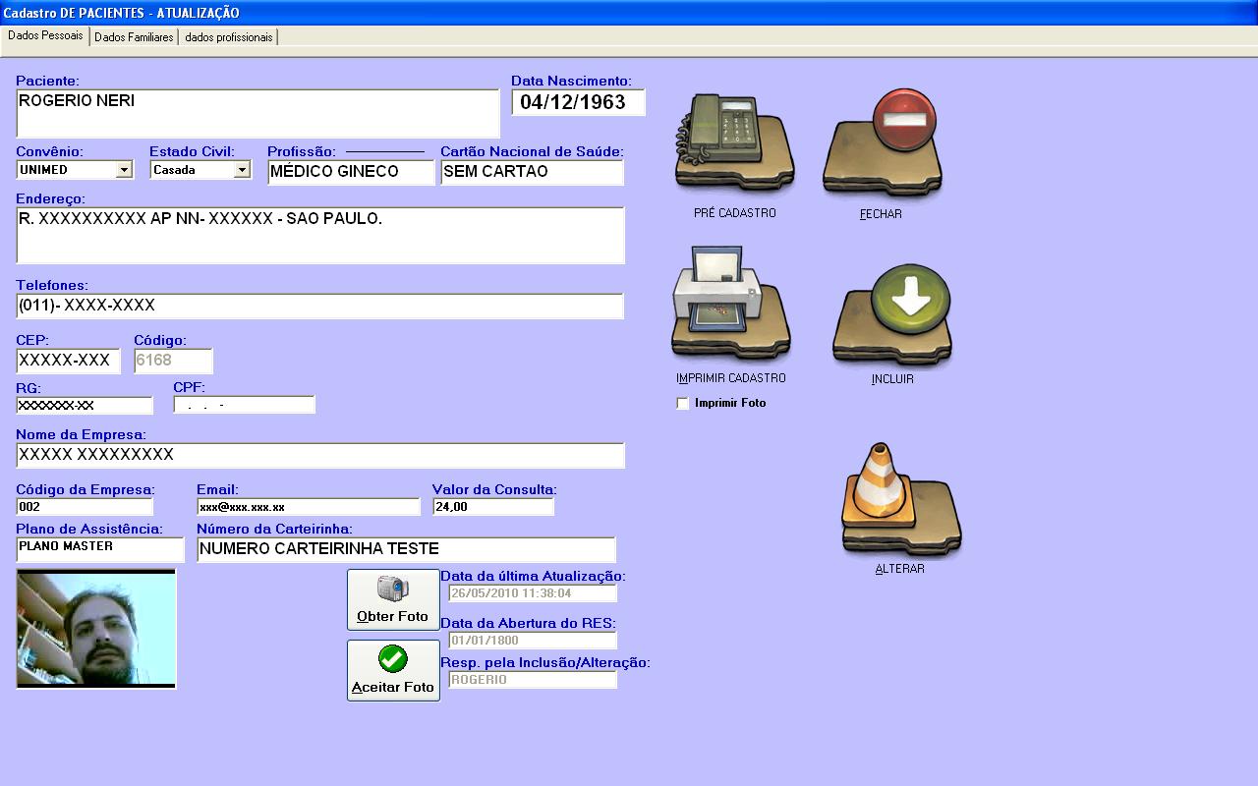This screenshot has height=786, width=1258.
Task: Click the IMPRIMIR CADASTRO label text
Action: point(731,378)
